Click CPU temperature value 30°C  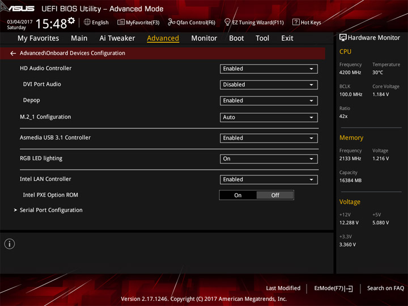(x=377, y=73)
